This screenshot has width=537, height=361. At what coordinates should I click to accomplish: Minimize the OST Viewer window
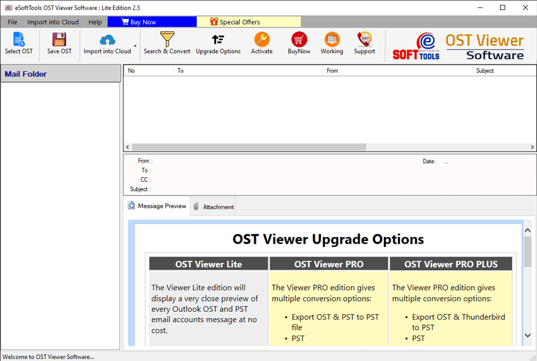tap(480, 7)
